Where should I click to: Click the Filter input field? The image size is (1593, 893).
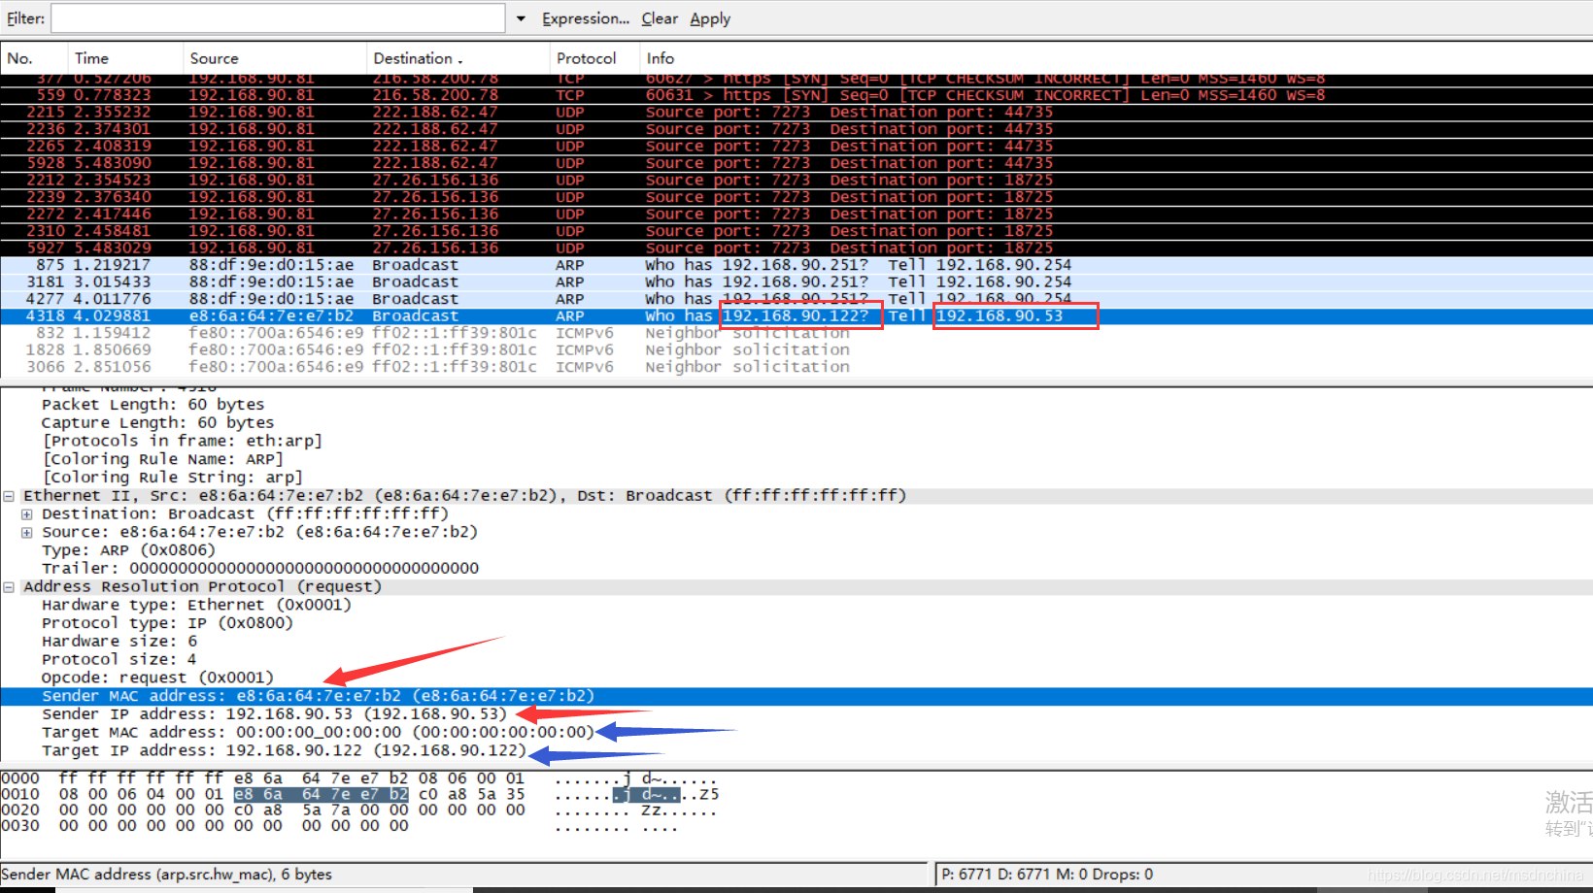tap(278, 18)
